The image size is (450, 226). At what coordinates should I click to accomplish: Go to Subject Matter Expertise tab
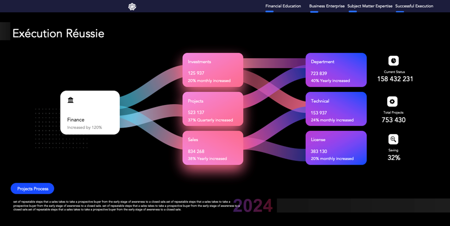click(x=370, y=6)
